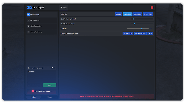Adjust the Chat Position Horizontal slider
The width and height of the screenshot is (185, 104).
pyautogui.click(x=142, y=19)
